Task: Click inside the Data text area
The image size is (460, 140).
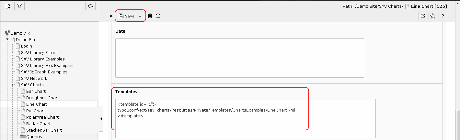Action: coord(240,58)
